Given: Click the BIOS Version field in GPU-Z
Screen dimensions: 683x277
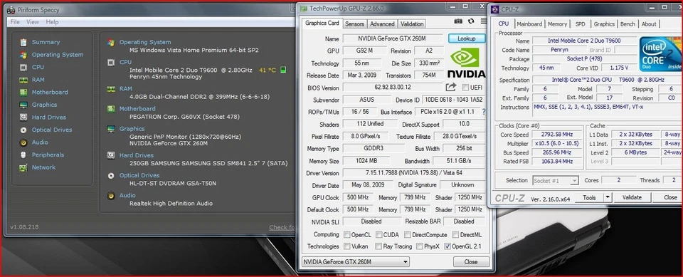Looking at the screenshot, I should pyautogui.click(x=393, y=88).
